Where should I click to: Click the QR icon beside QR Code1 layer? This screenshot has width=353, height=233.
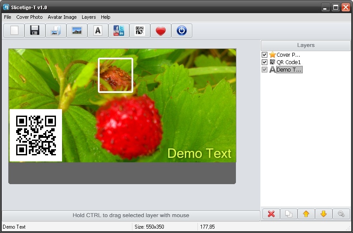pos(273,62)
